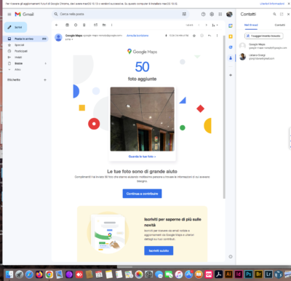Screen dimensions: 291x281
Task: Go back to the inbox list arrow
Action: tap(57, 25)
